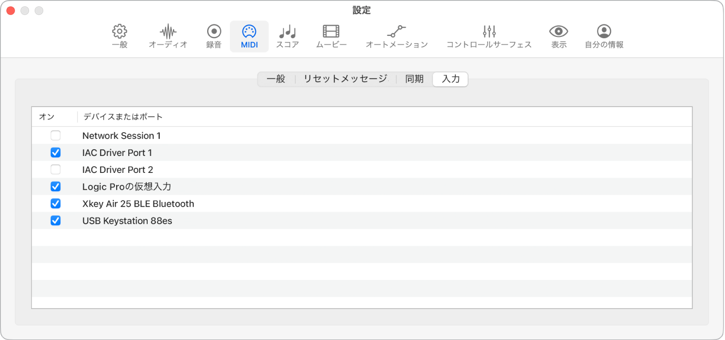
Task: Switch to the リセットメッセージ tab
Action: tap(345, 79)
